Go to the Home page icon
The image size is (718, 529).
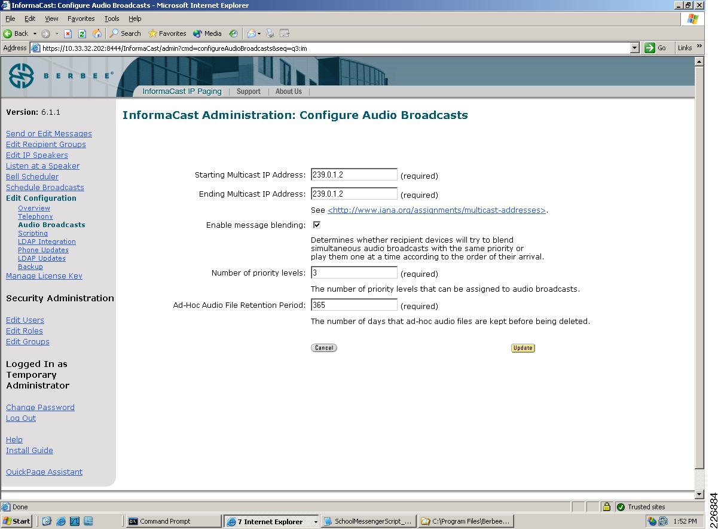pos(97,33)
